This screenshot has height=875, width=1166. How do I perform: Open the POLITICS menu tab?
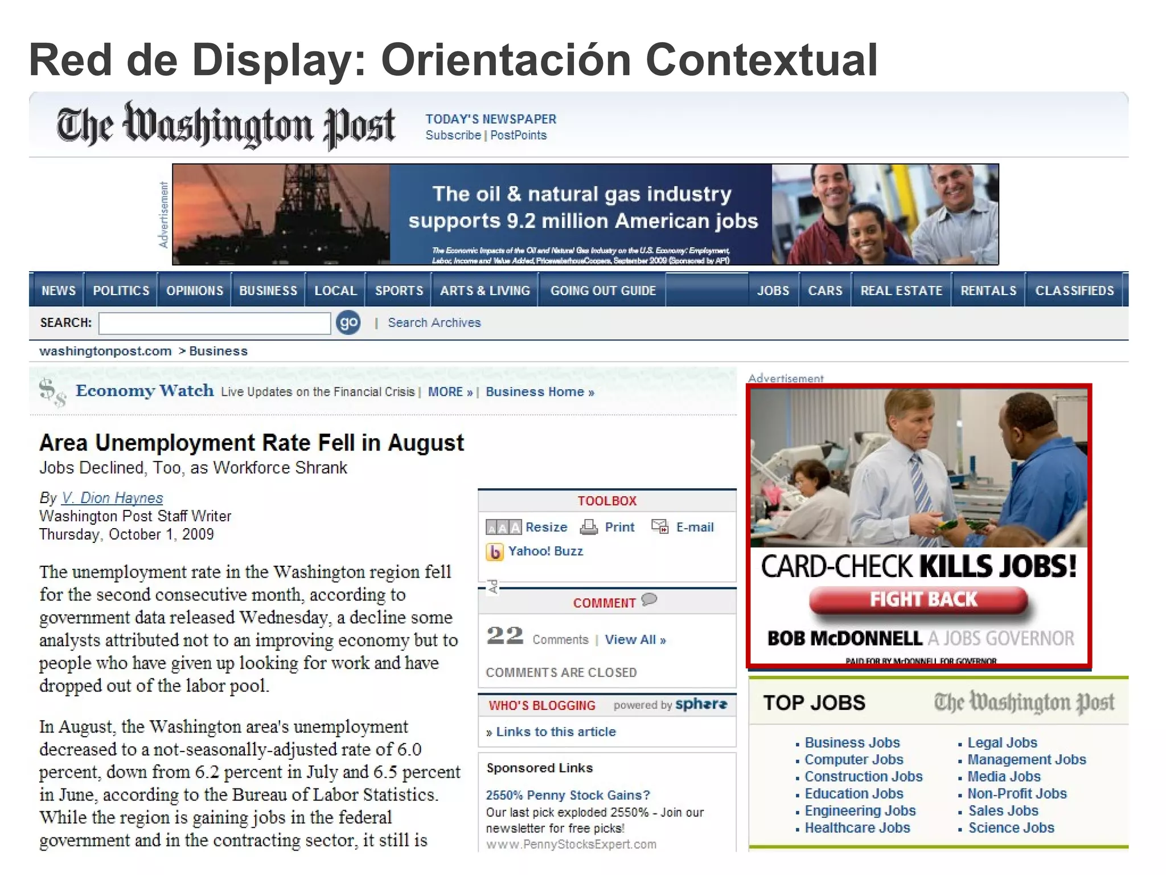(x=121, y=291)
